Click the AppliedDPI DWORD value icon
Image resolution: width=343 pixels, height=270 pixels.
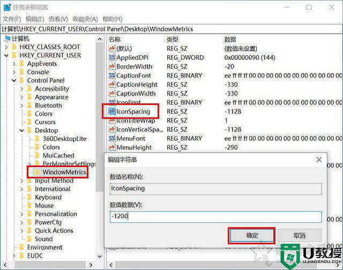(112, 57)
